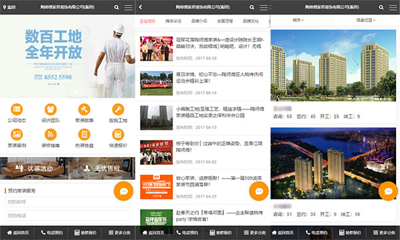
Task: Expand the 城市 dropdown filter
Action: [x=298, y=20]
